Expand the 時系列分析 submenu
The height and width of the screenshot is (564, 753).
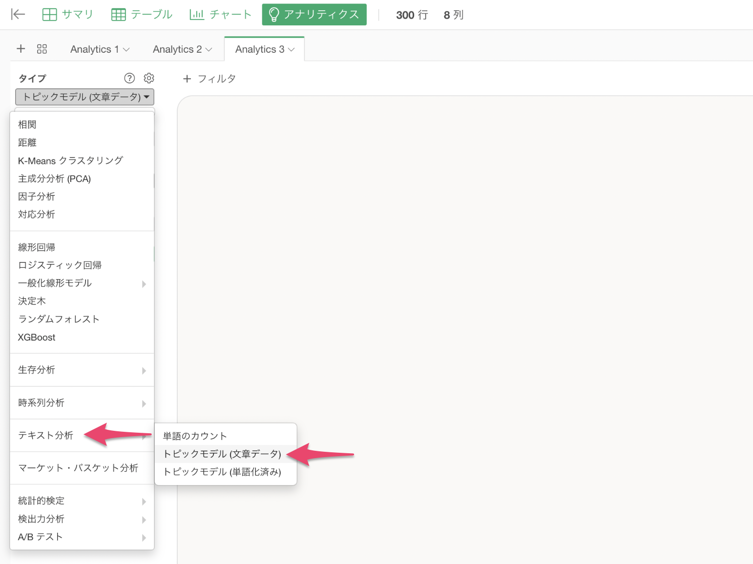point(82,403)
